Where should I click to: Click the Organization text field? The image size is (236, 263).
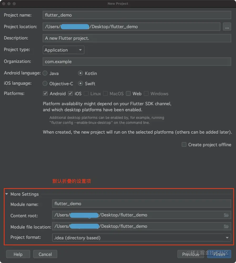click(x=137, y=62)
